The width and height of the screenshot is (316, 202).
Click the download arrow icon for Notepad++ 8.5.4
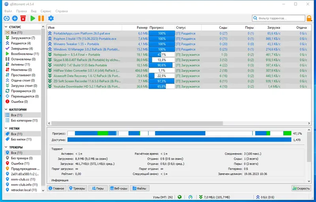click(50, 55)
